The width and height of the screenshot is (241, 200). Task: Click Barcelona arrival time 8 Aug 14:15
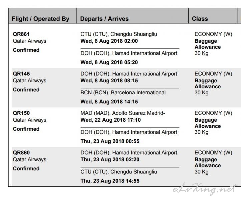click(109, 102)
